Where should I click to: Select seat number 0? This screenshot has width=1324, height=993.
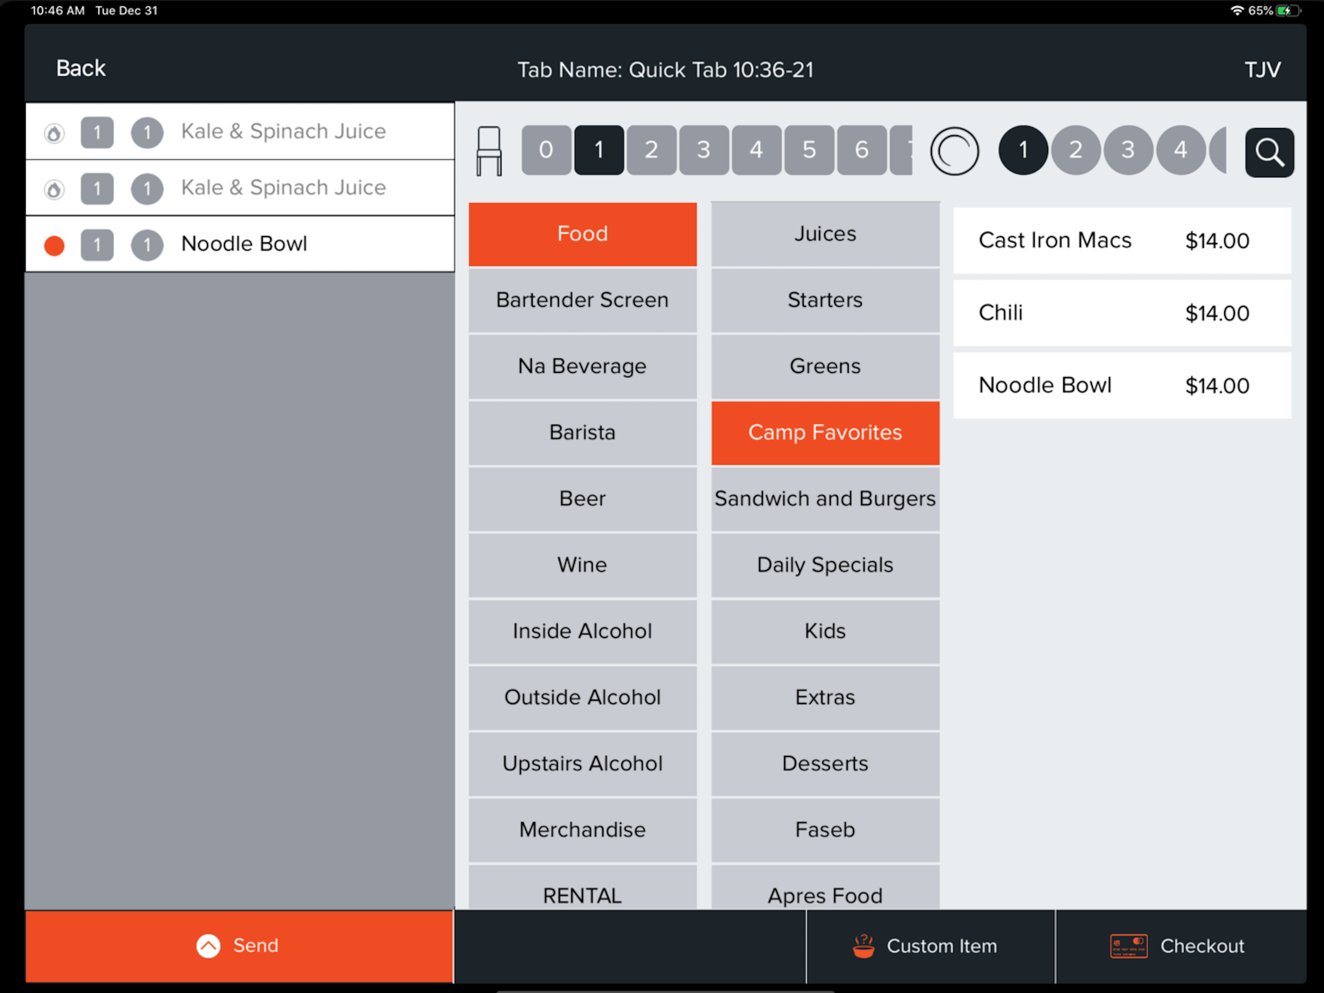546,150
